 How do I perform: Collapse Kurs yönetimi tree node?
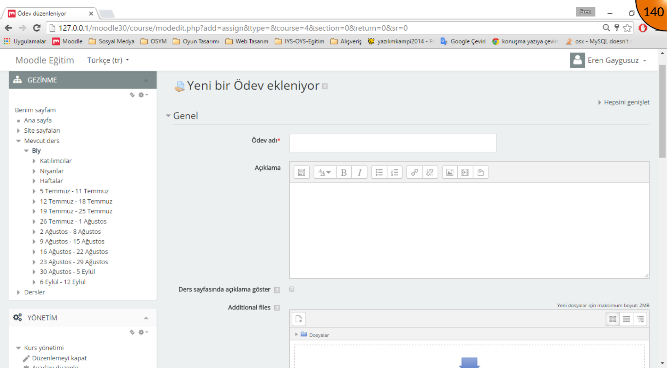(x=18, y=348)
